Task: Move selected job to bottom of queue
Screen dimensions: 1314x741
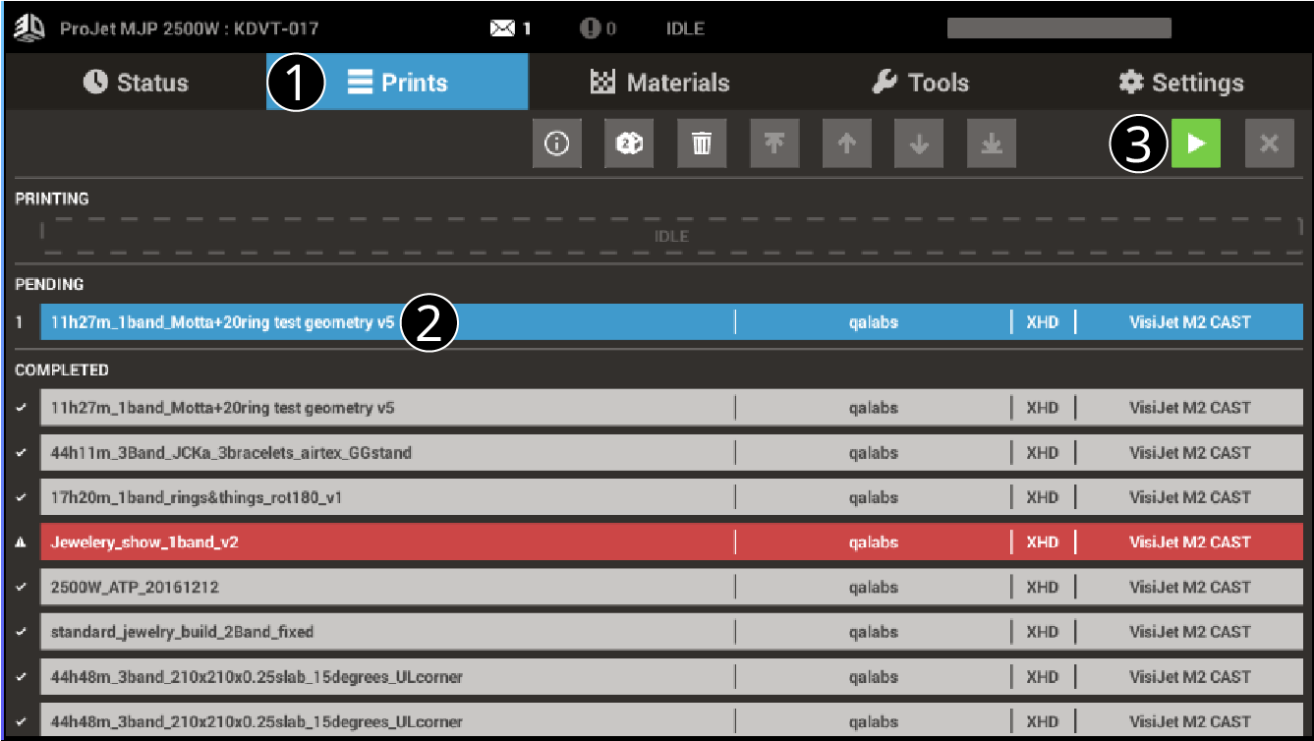Action: 991,142
